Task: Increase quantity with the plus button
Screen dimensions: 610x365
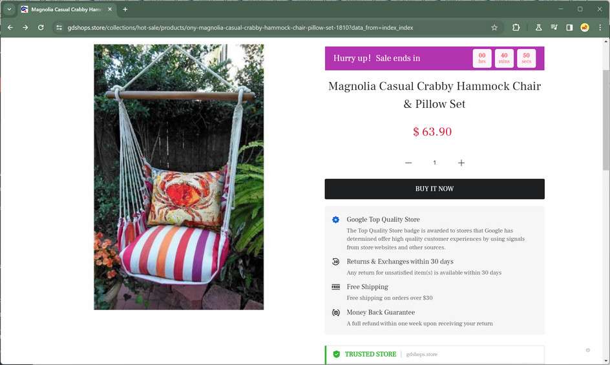Action: (461, 163)
